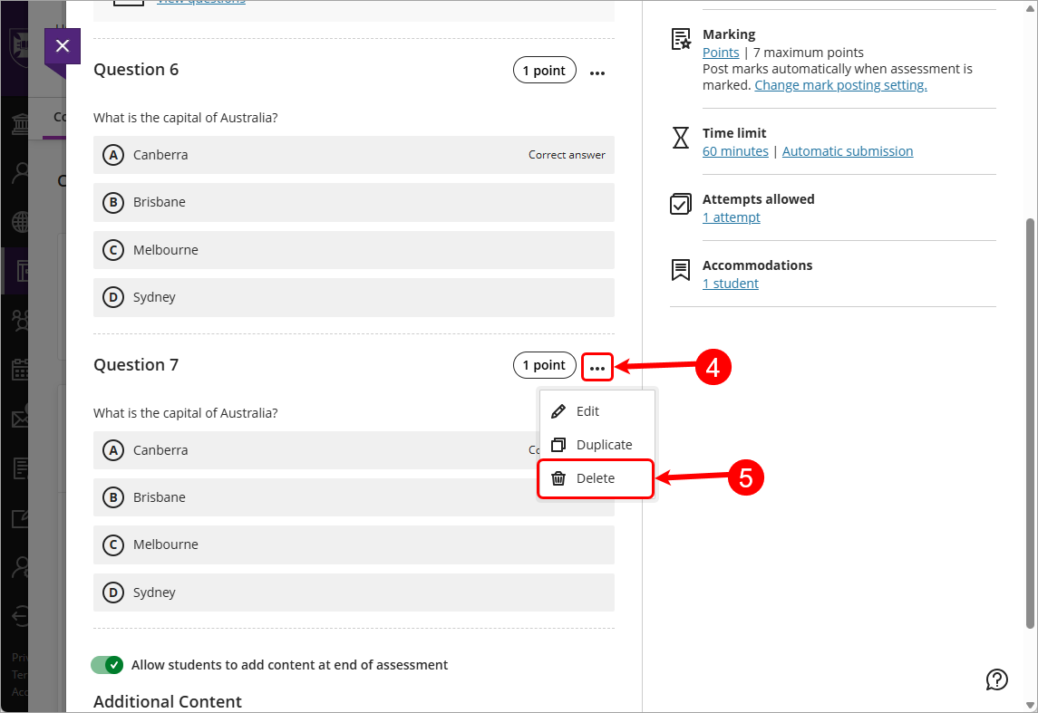Click the scrollbar down arrow
Viewport: 1038px width, 713px height.
1030,705
